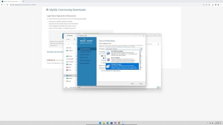Click File Explorer search box
This screenshot has width=223, height=125.
[x=153, y=44]
